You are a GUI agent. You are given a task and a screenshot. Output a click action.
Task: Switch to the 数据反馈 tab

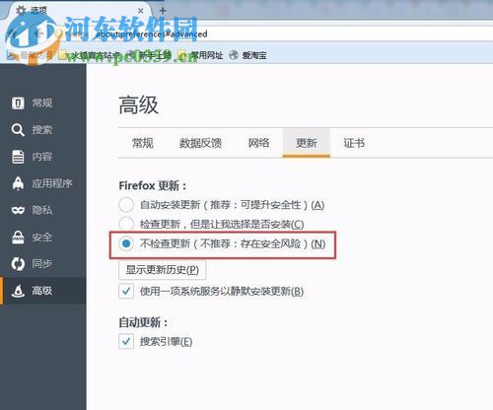coord(200,143)
